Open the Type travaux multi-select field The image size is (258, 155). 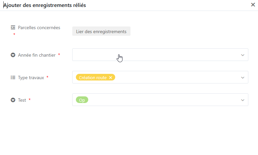click(x=176, y=77)
